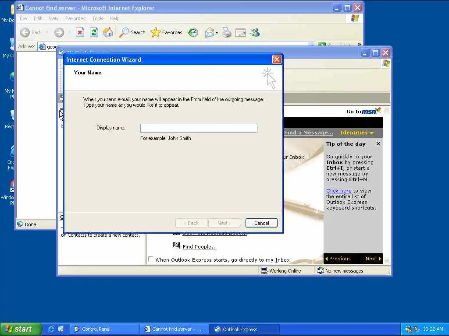Switch to Cannot find server taskbar button
This screenshot has width=449, height=336.
point(175,329)
